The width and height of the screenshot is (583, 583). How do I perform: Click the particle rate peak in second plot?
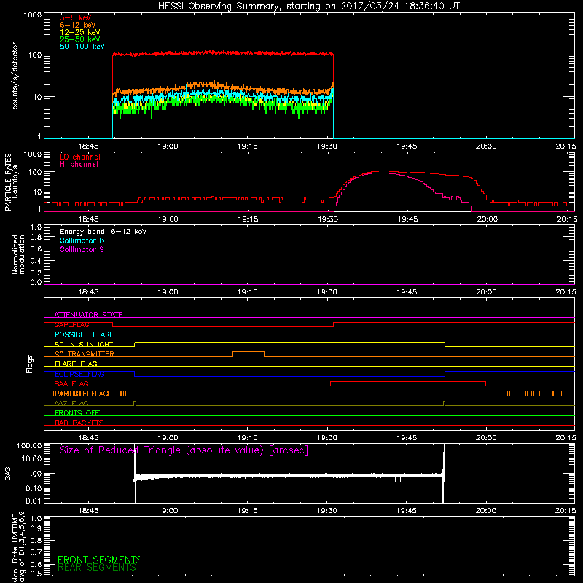(x=383, y=171)
